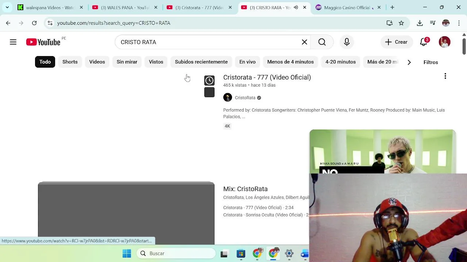Select the Vistos filter chip
Viewport: 467px width, 262px height.
[x=156, y=62]
